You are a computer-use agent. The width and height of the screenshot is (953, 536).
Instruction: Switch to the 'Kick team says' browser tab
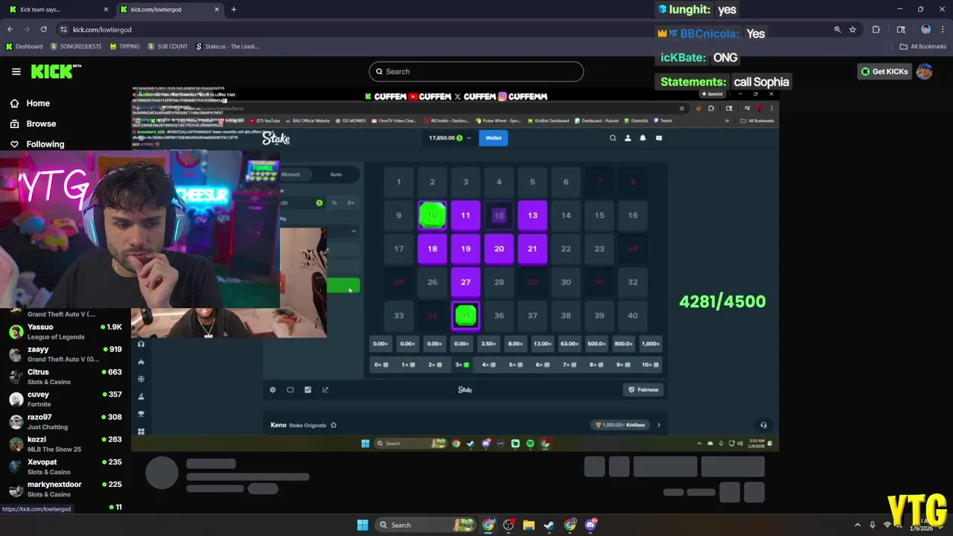point(57,10)
